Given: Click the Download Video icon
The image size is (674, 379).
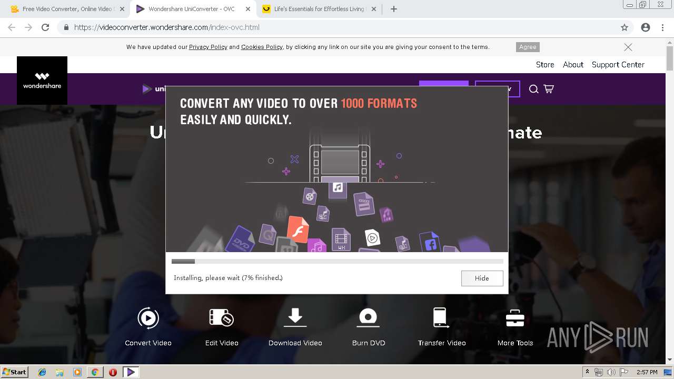Looking at the screenshot, I should (x=295, y=318).
